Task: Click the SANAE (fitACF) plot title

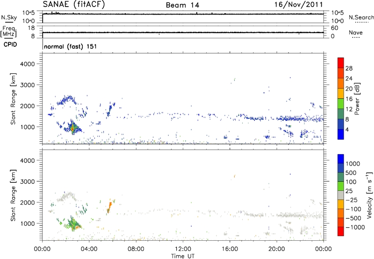Action: coord(74,4)
